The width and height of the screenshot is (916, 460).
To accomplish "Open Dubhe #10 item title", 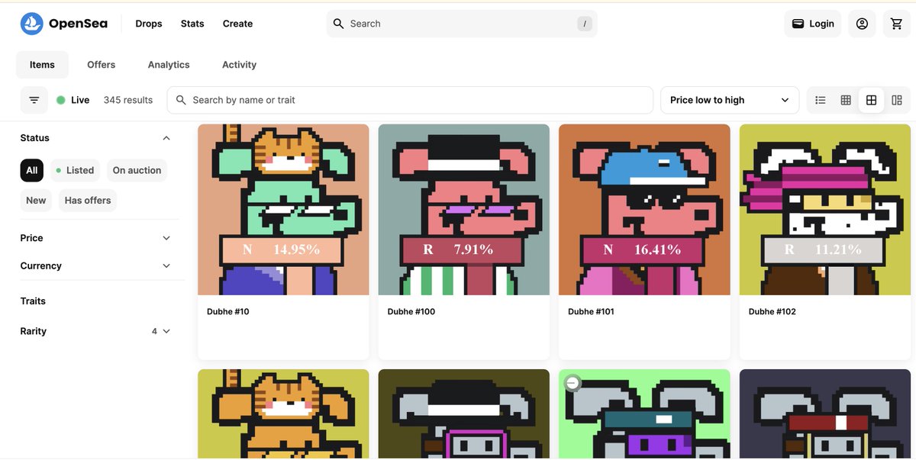I will (x=228, y=311).
